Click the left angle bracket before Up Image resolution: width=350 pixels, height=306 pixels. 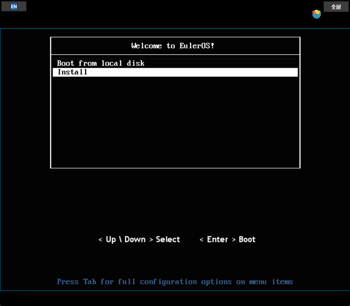[100, 240]
